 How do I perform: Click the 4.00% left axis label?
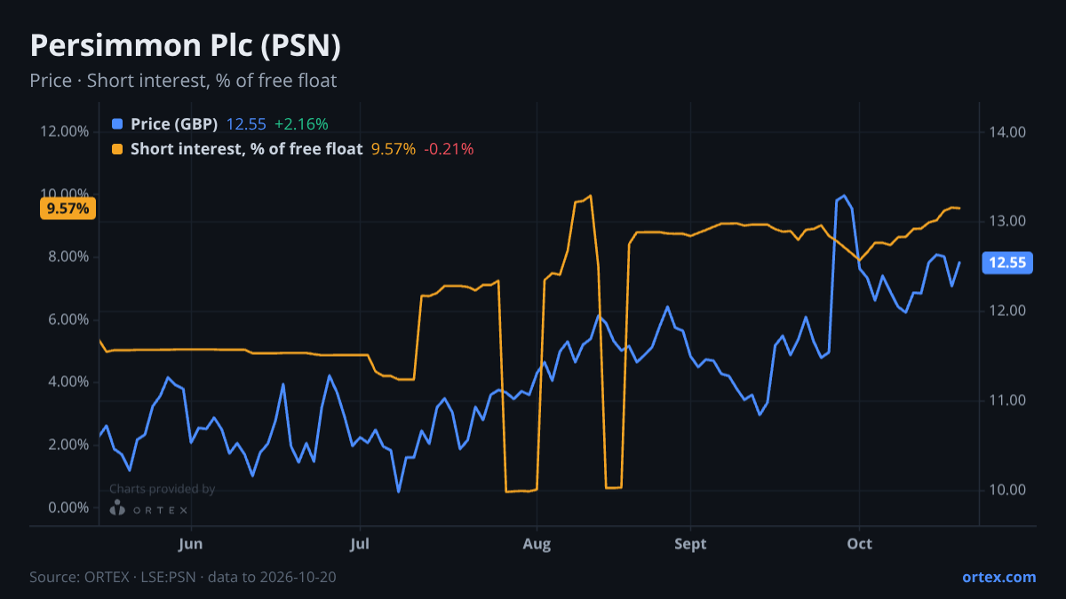(68, 382)
